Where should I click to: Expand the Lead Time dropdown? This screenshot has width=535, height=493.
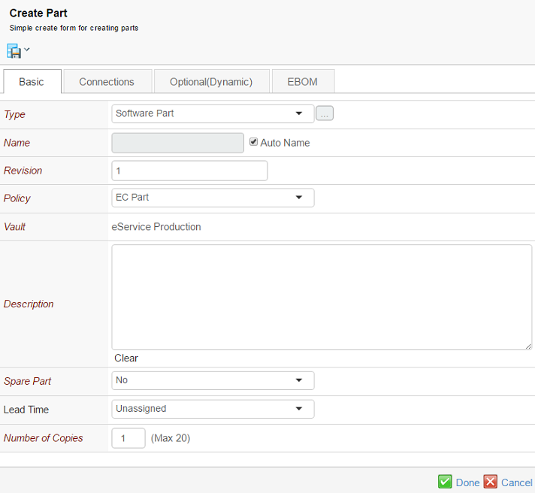point(213,409)
